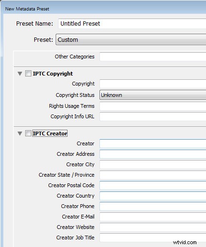
Task: Click the Creator Phone field
Action: coord(153,206)
